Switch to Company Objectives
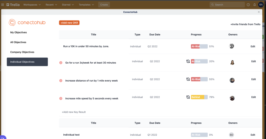Screen dimensions: 266x139 point(22,52)
